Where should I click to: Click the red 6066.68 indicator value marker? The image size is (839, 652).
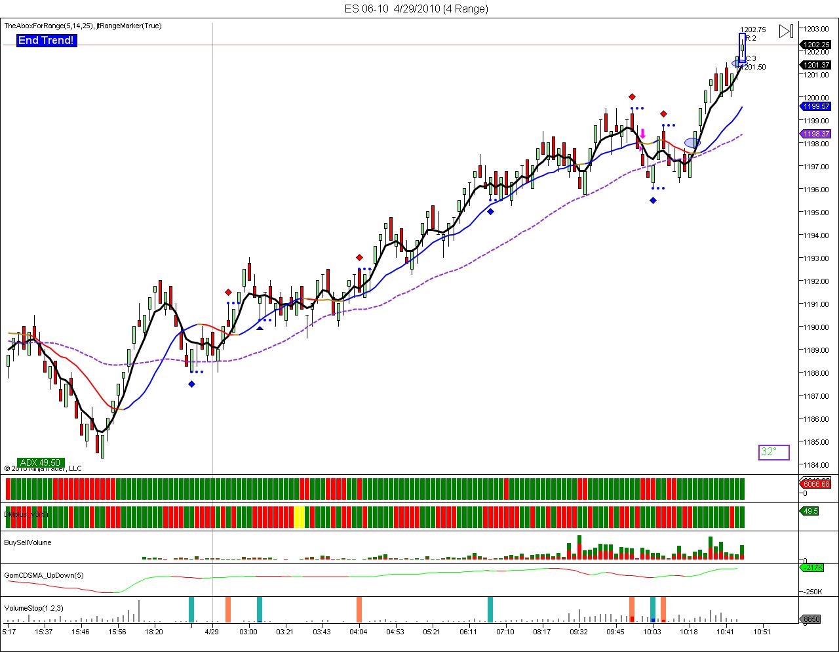816,484
